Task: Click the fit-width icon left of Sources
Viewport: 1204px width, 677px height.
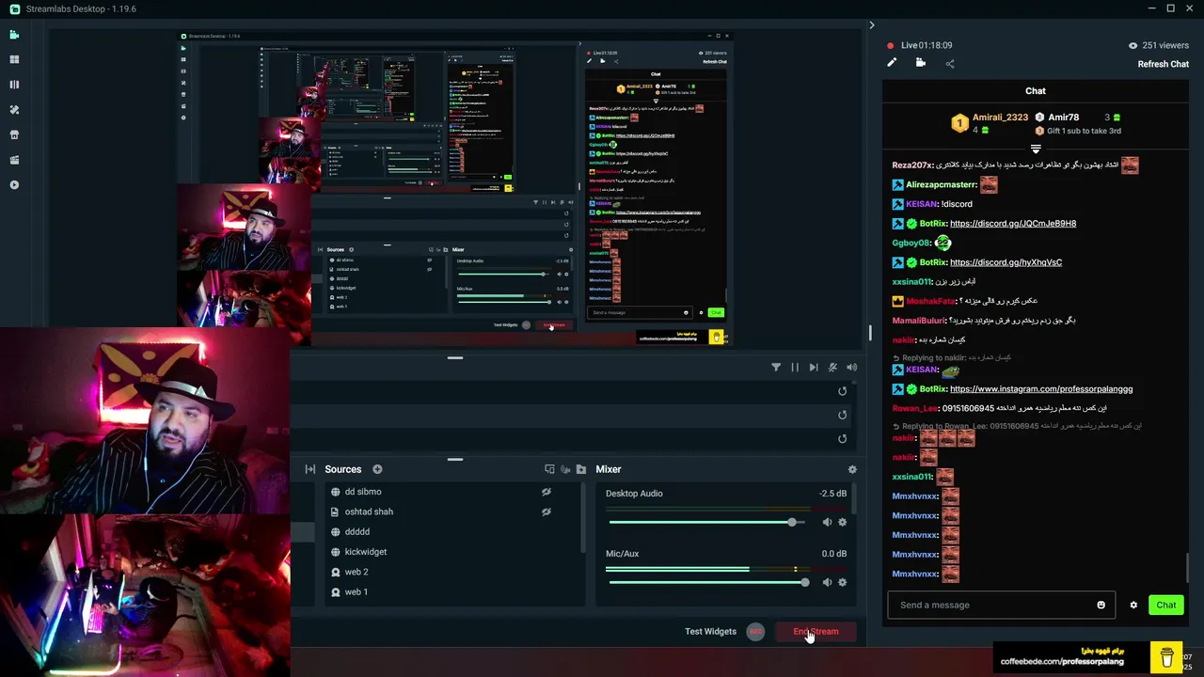Action: (x=310, y=469)
